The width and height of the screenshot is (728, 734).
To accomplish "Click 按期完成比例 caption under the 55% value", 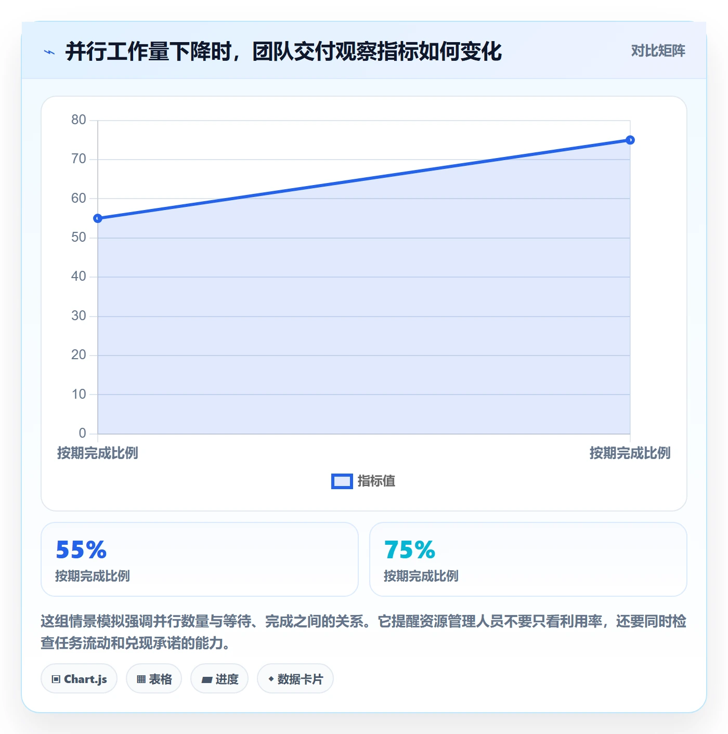I will (x=93, y=576).
